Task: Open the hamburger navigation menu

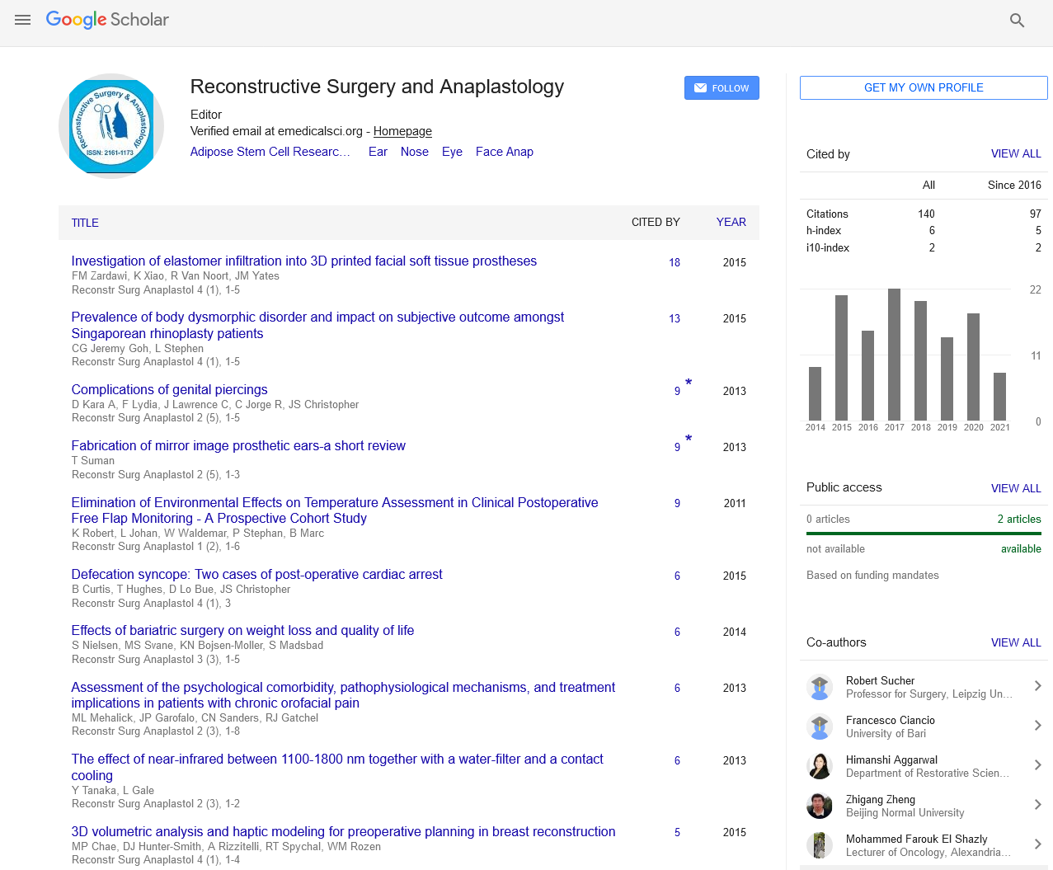Action: [x=22, y=20]
